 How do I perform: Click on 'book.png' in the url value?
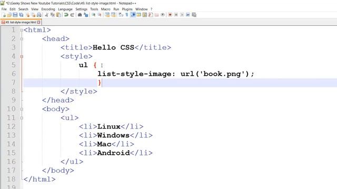222,74
